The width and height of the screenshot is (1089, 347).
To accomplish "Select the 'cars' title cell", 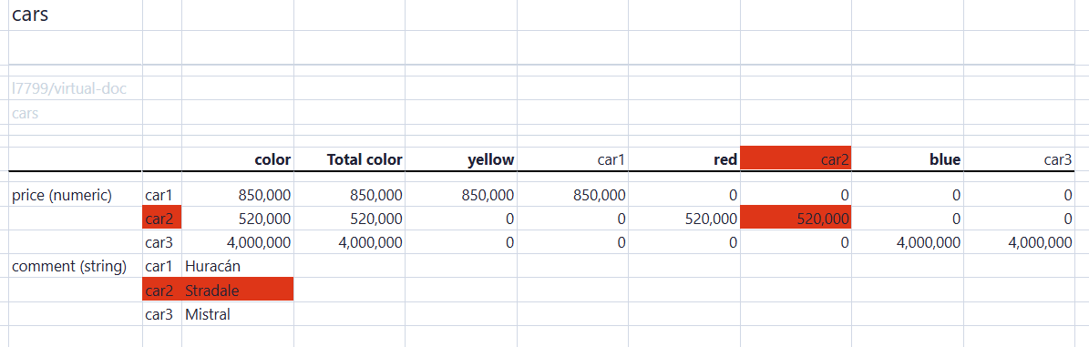I will coord(75,15).
